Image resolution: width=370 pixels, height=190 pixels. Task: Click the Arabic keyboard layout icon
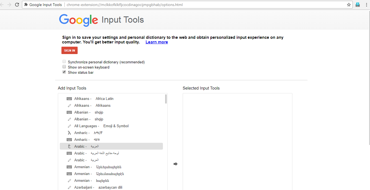[x=69, y=153]
